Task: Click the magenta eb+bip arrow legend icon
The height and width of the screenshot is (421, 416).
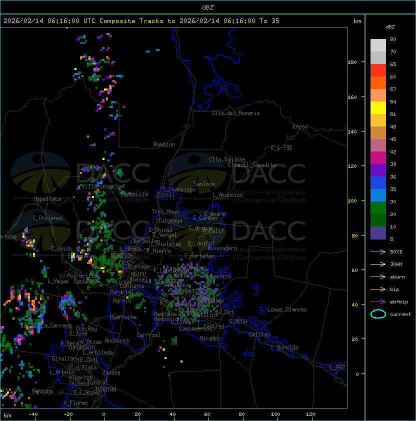Action: [378, 302]
